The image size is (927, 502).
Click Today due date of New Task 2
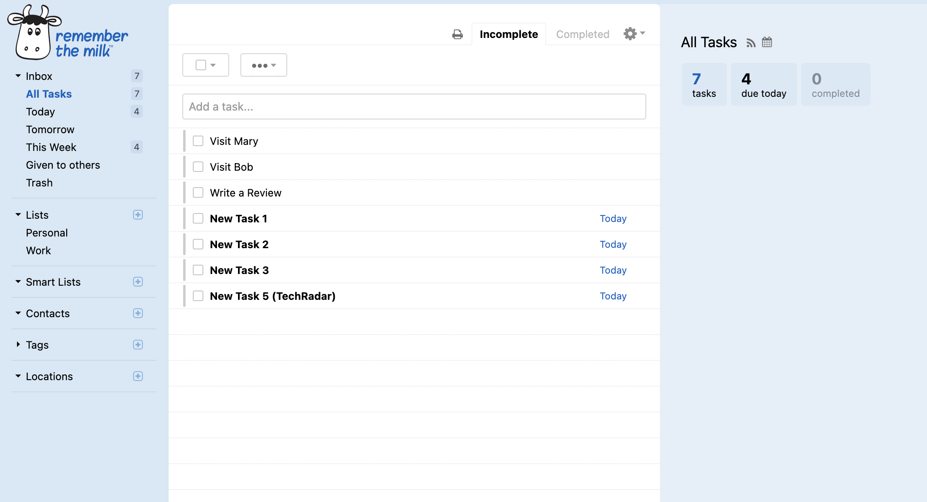613,245
